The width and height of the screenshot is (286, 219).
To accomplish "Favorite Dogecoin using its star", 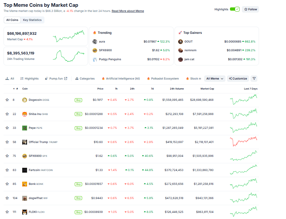I will (7, 100).
